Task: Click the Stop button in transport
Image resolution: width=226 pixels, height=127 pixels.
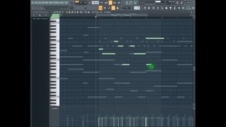Action: click(85, 2)
